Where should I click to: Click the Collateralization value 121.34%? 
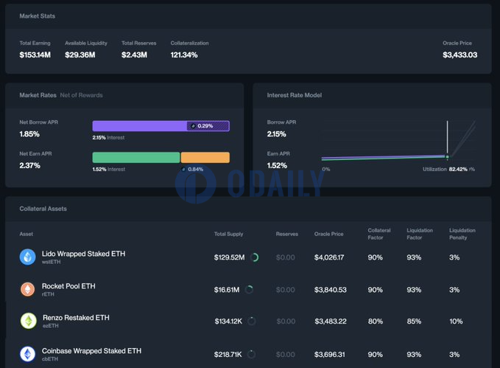(x=184, y=55)
